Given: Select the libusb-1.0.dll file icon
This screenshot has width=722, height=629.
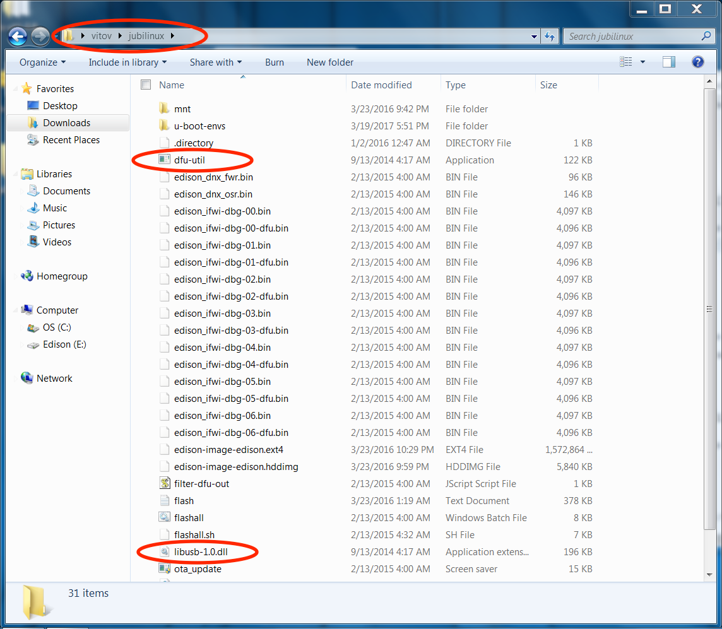Looking at the screenshot, I should pos(164,551).
